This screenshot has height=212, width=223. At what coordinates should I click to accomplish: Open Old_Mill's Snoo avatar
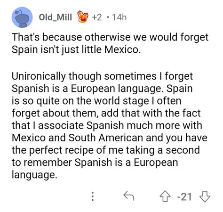pyautogui.click(x=22, y=17)
